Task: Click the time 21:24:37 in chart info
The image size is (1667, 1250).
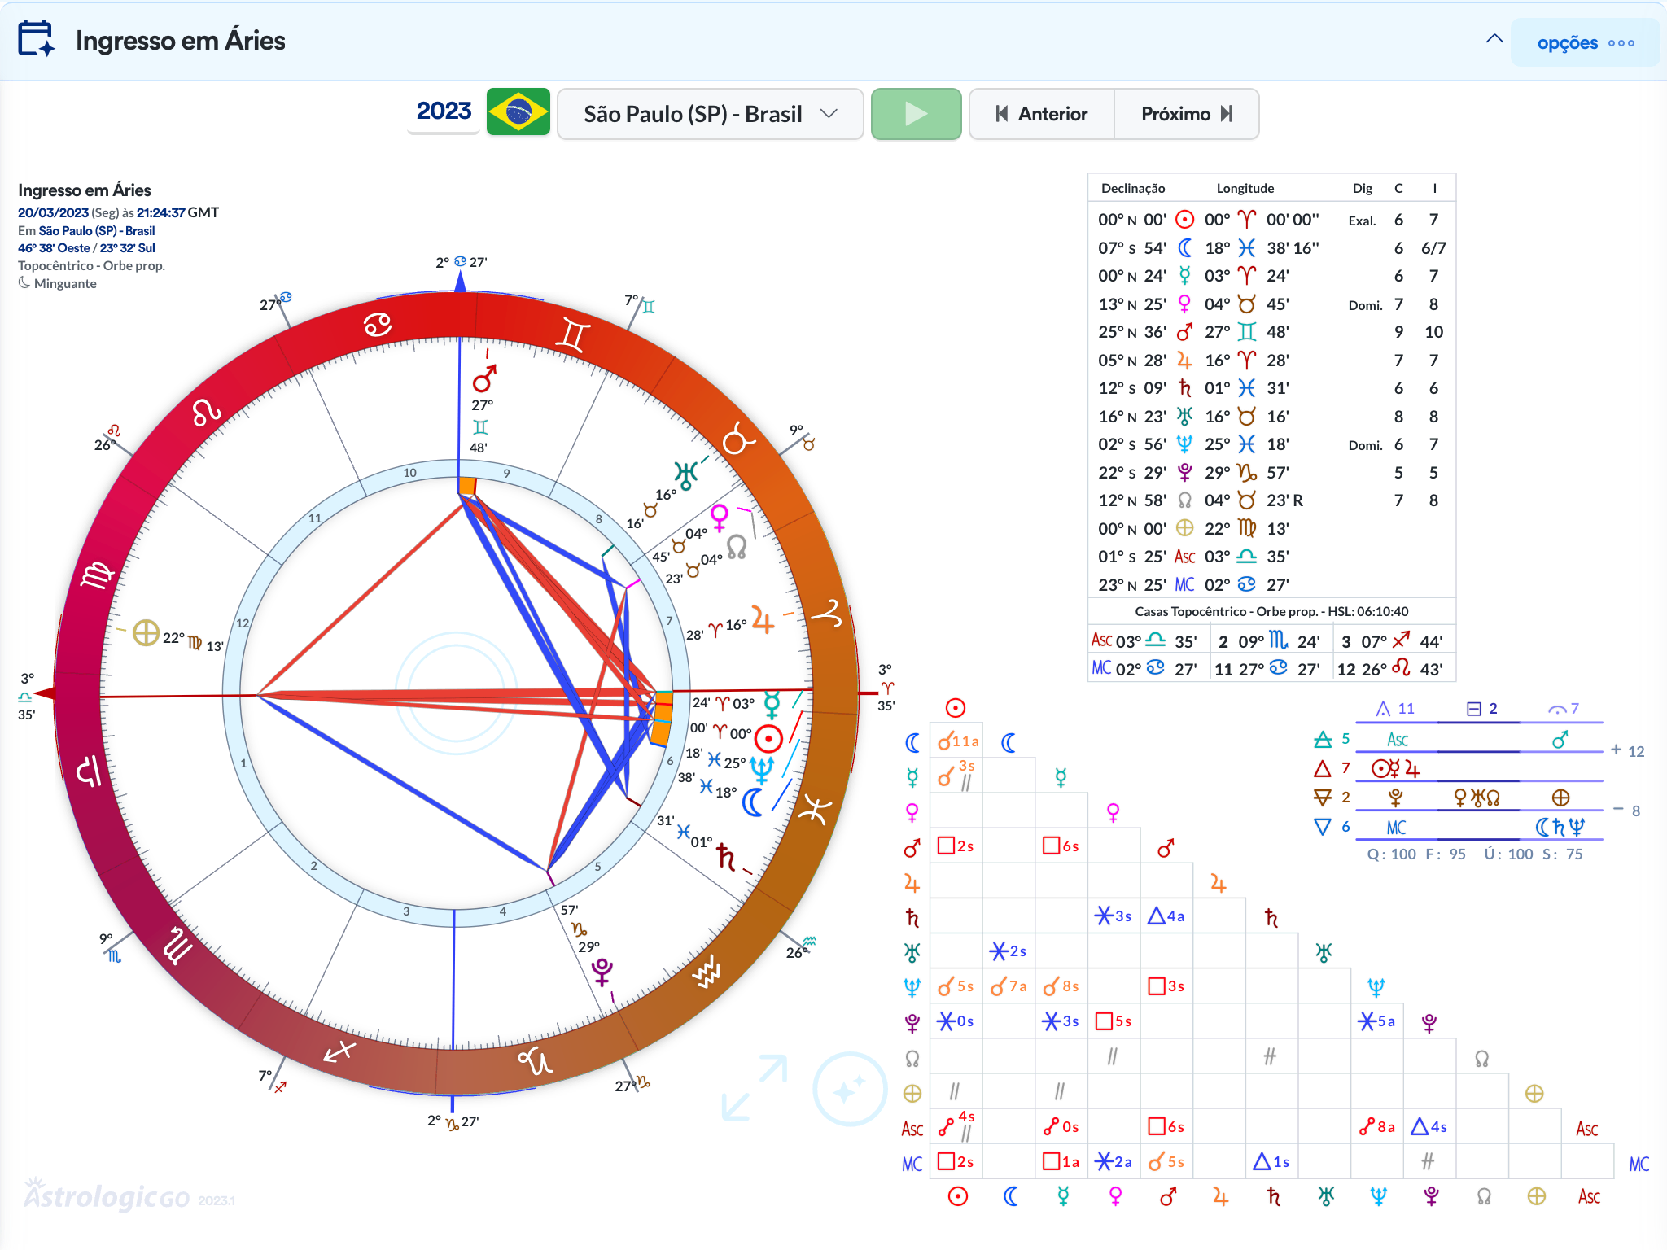Action: coord(160,212)
